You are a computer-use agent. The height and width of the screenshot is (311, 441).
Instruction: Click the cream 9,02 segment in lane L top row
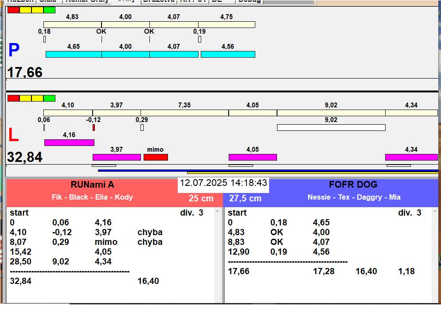331,113
